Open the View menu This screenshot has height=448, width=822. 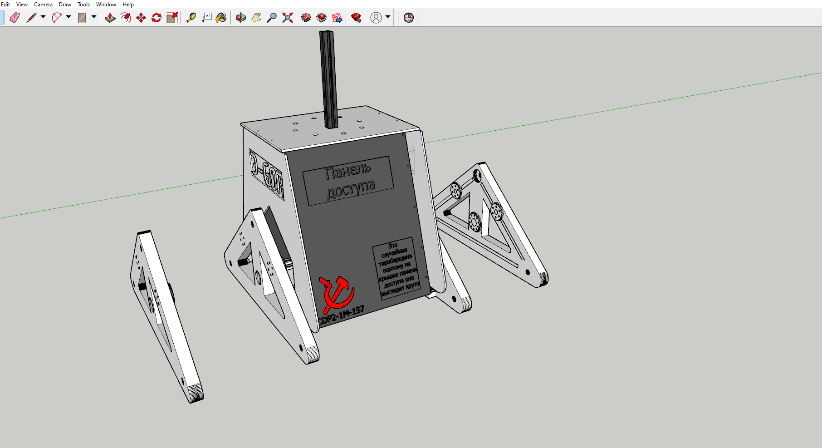[x=22, y=4]
